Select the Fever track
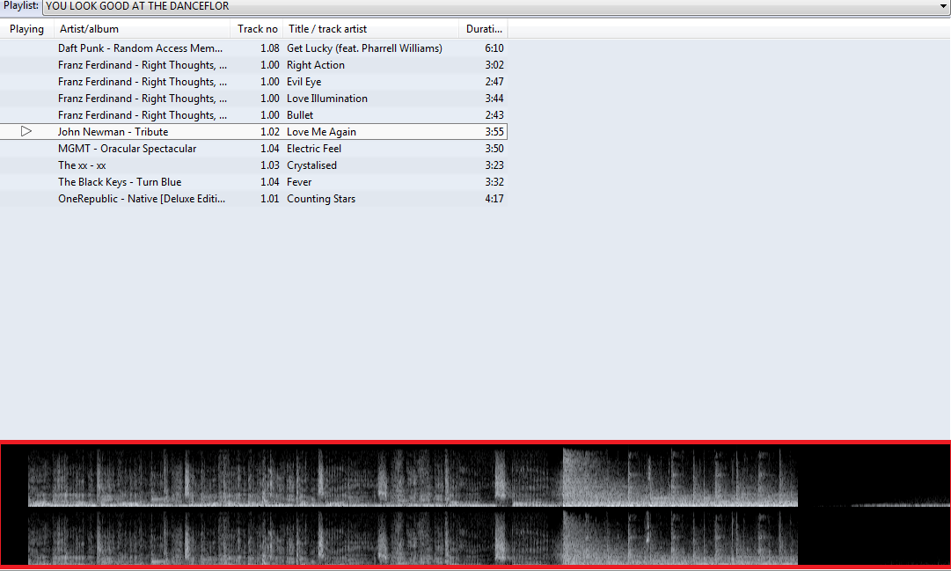Viewport: 951px width, 571px height. click(299, 182)
